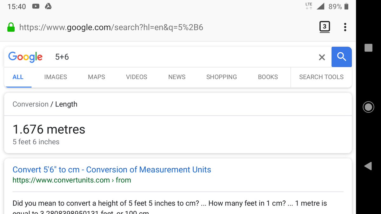Tap the 15:40 clock in status bar

pos(17,6)
